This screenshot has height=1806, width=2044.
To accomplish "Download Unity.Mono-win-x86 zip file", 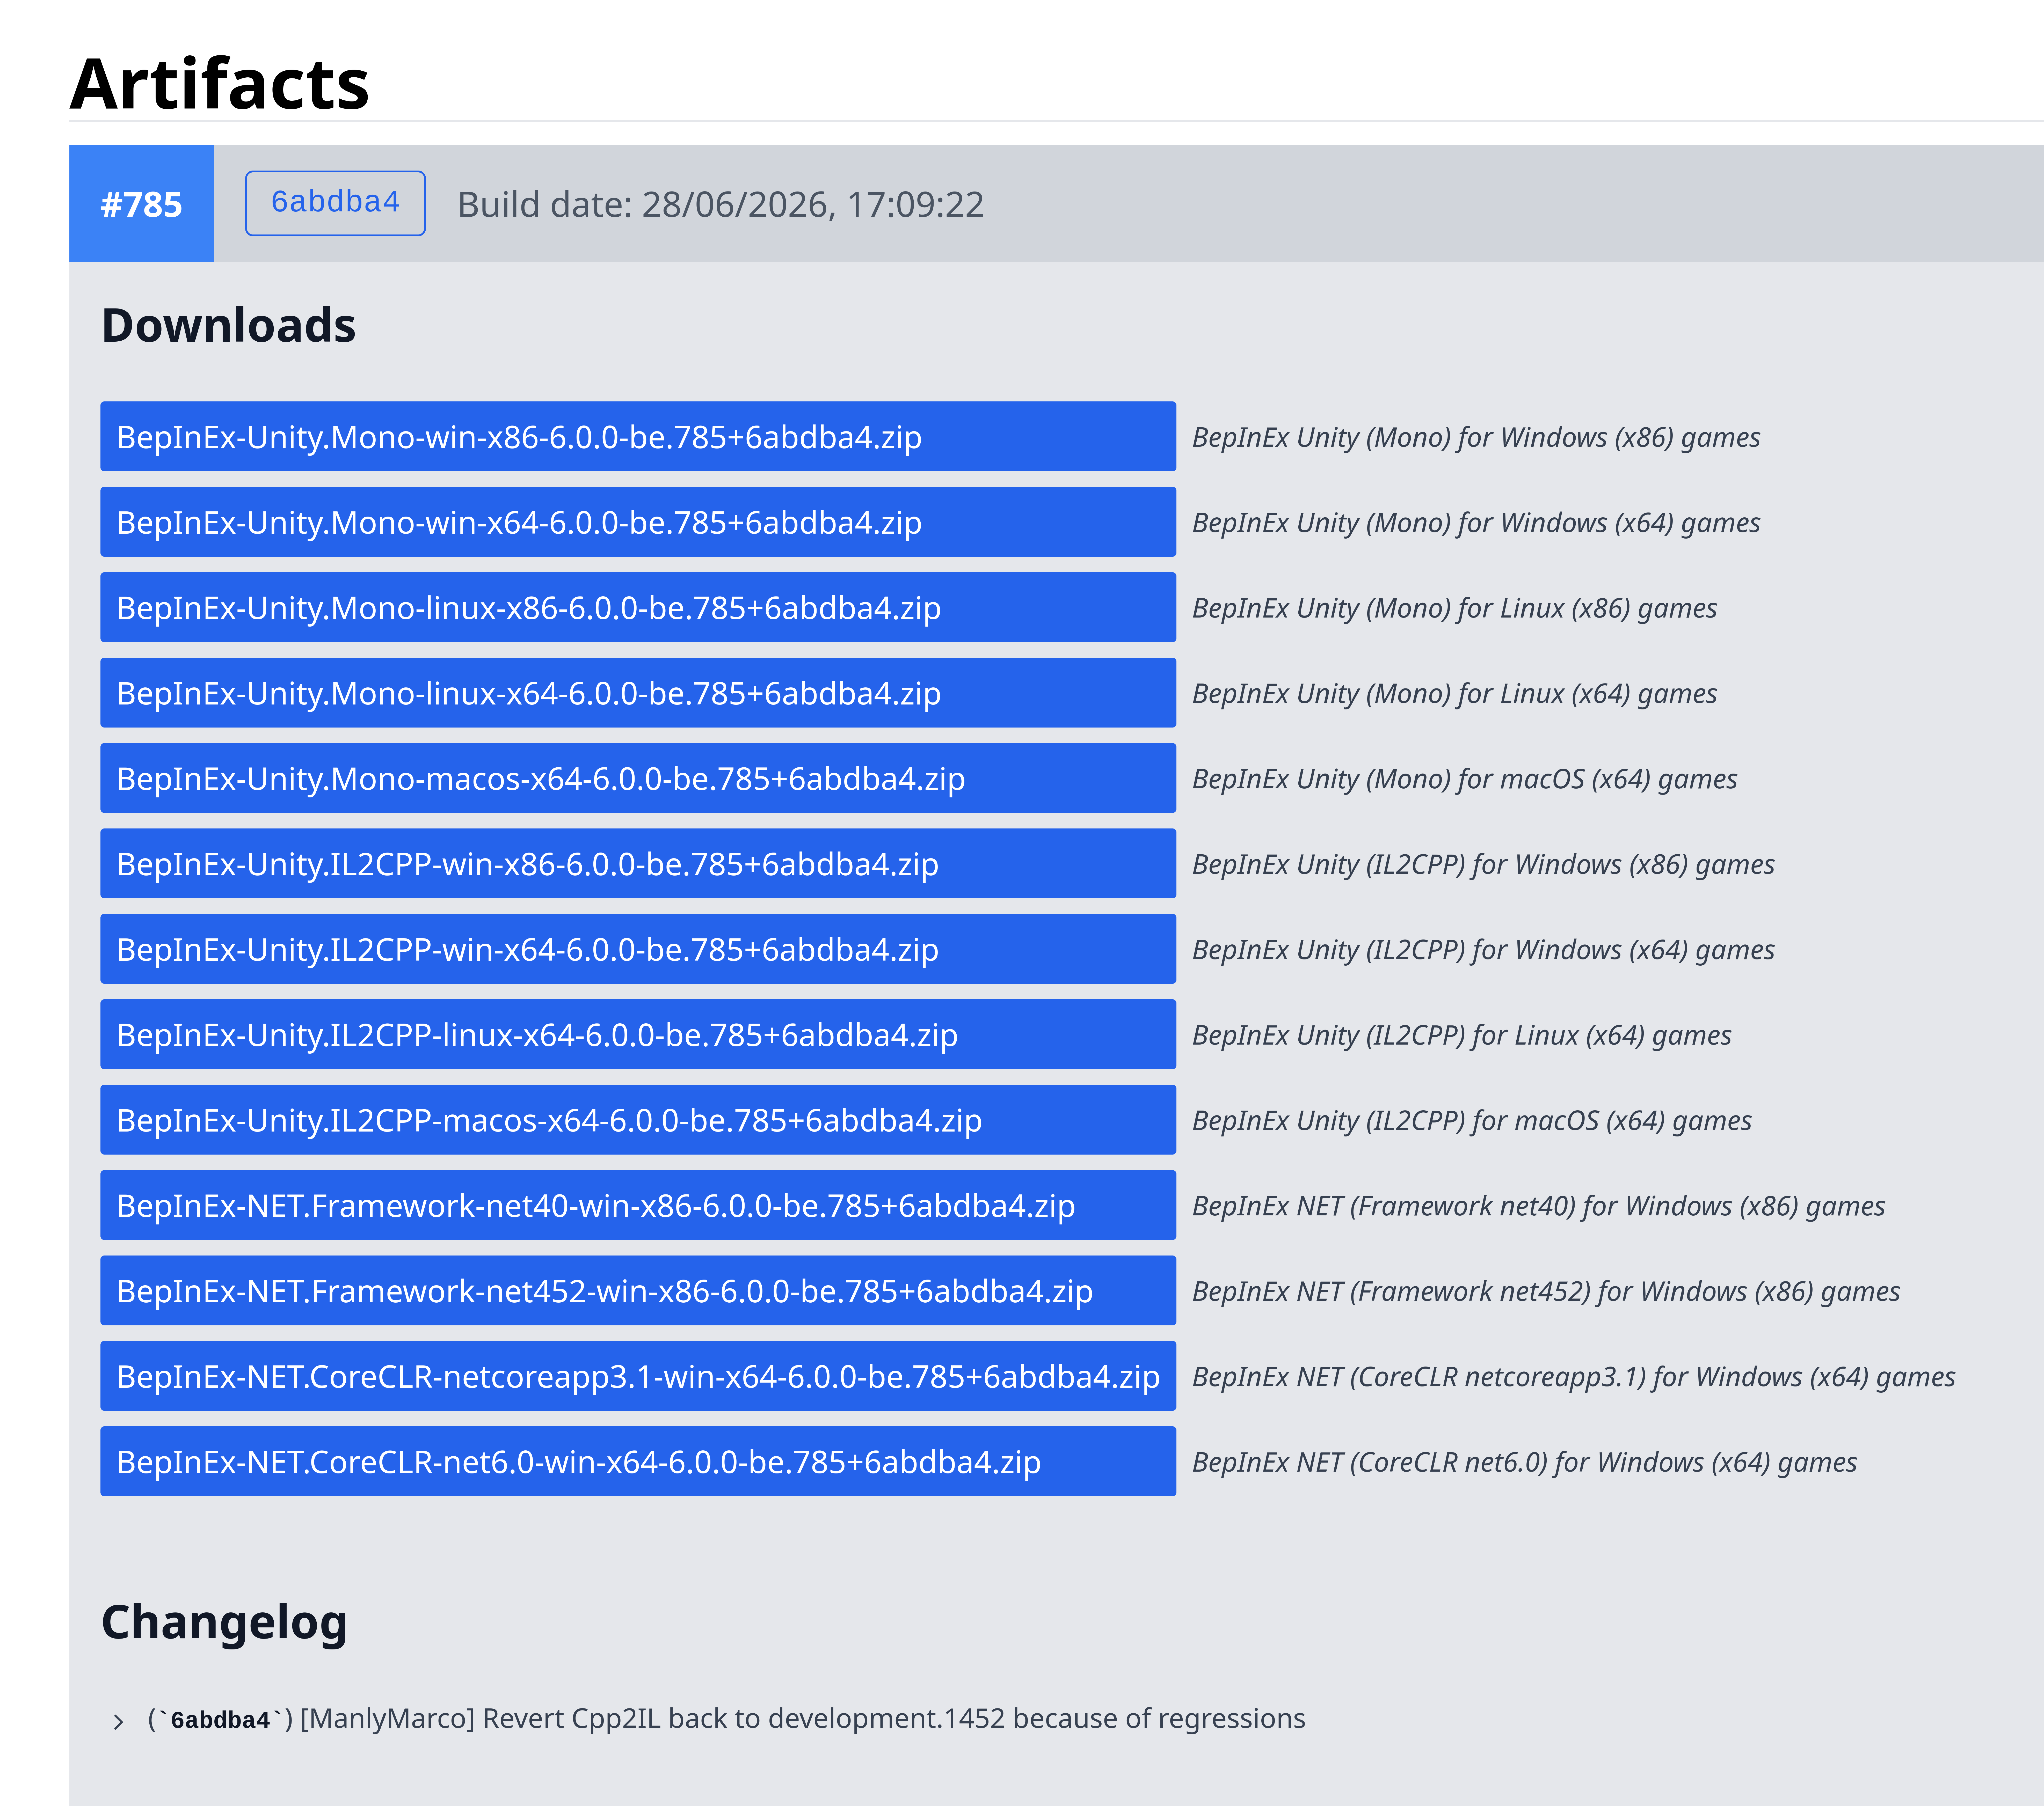I will point(638,437).
